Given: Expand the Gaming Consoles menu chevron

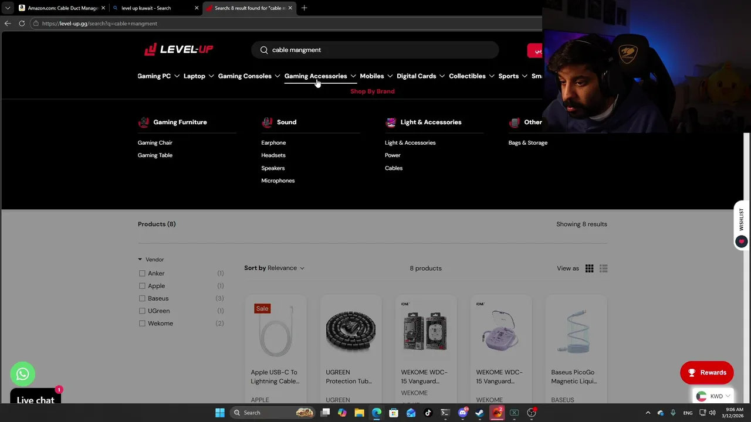Looking at the screenshot, I should tap(278, 76).
